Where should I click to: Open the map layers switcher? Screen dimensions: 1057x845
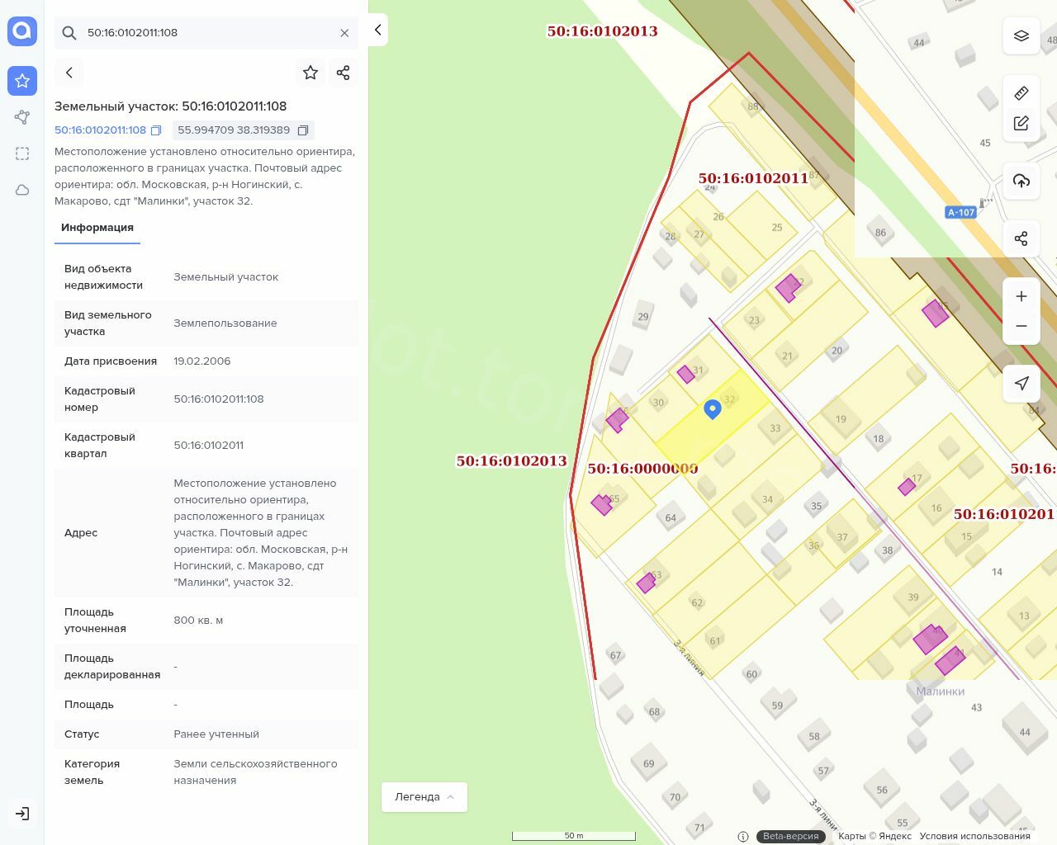pyautogui.click(x=1021, y=35)
